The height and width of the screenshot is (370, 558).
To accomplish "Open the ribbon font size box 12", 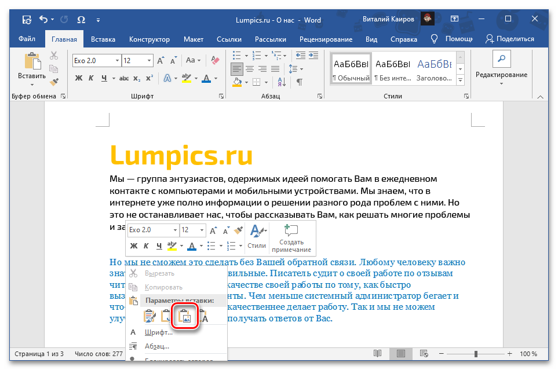I will coord(137,60).
